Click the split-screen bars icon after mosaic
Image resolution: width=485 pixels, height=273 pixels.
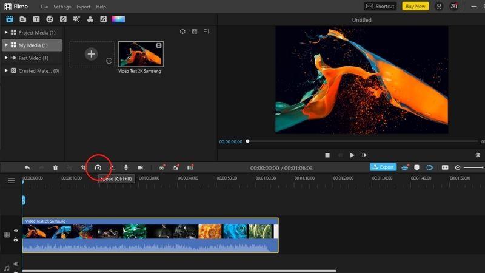[x=190, y=167]
